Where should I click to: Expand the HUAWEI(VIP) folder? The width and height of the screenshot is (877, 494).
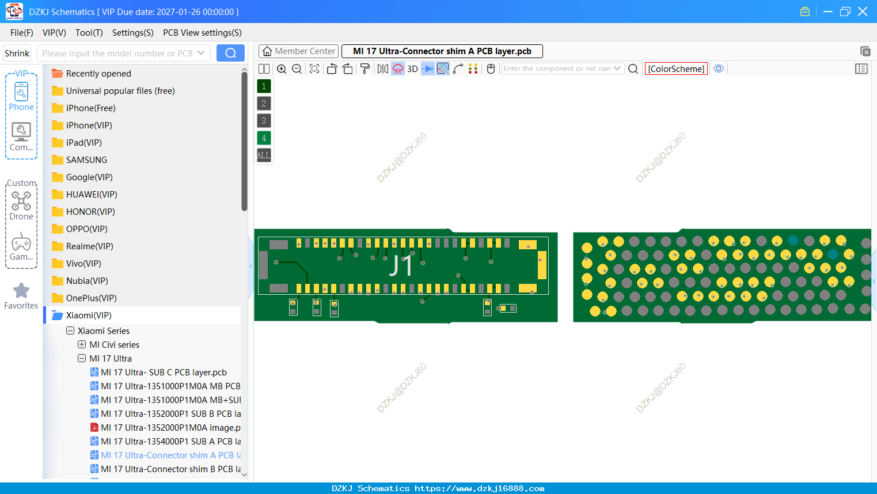(x=92, y=195)
